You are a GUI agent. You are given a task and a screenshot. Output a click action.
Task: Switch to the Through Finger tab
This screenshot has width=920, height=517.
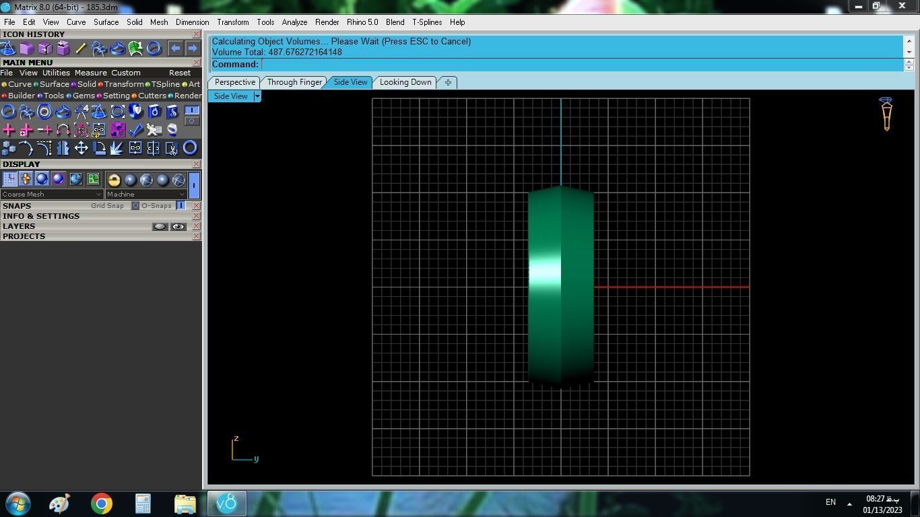click(x=294, y=82)
